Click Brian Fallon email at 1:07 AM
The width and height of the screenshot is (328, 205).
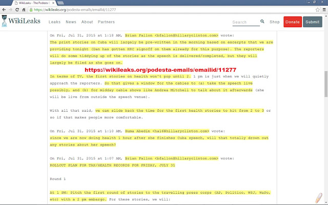click(x=172, y=158)
